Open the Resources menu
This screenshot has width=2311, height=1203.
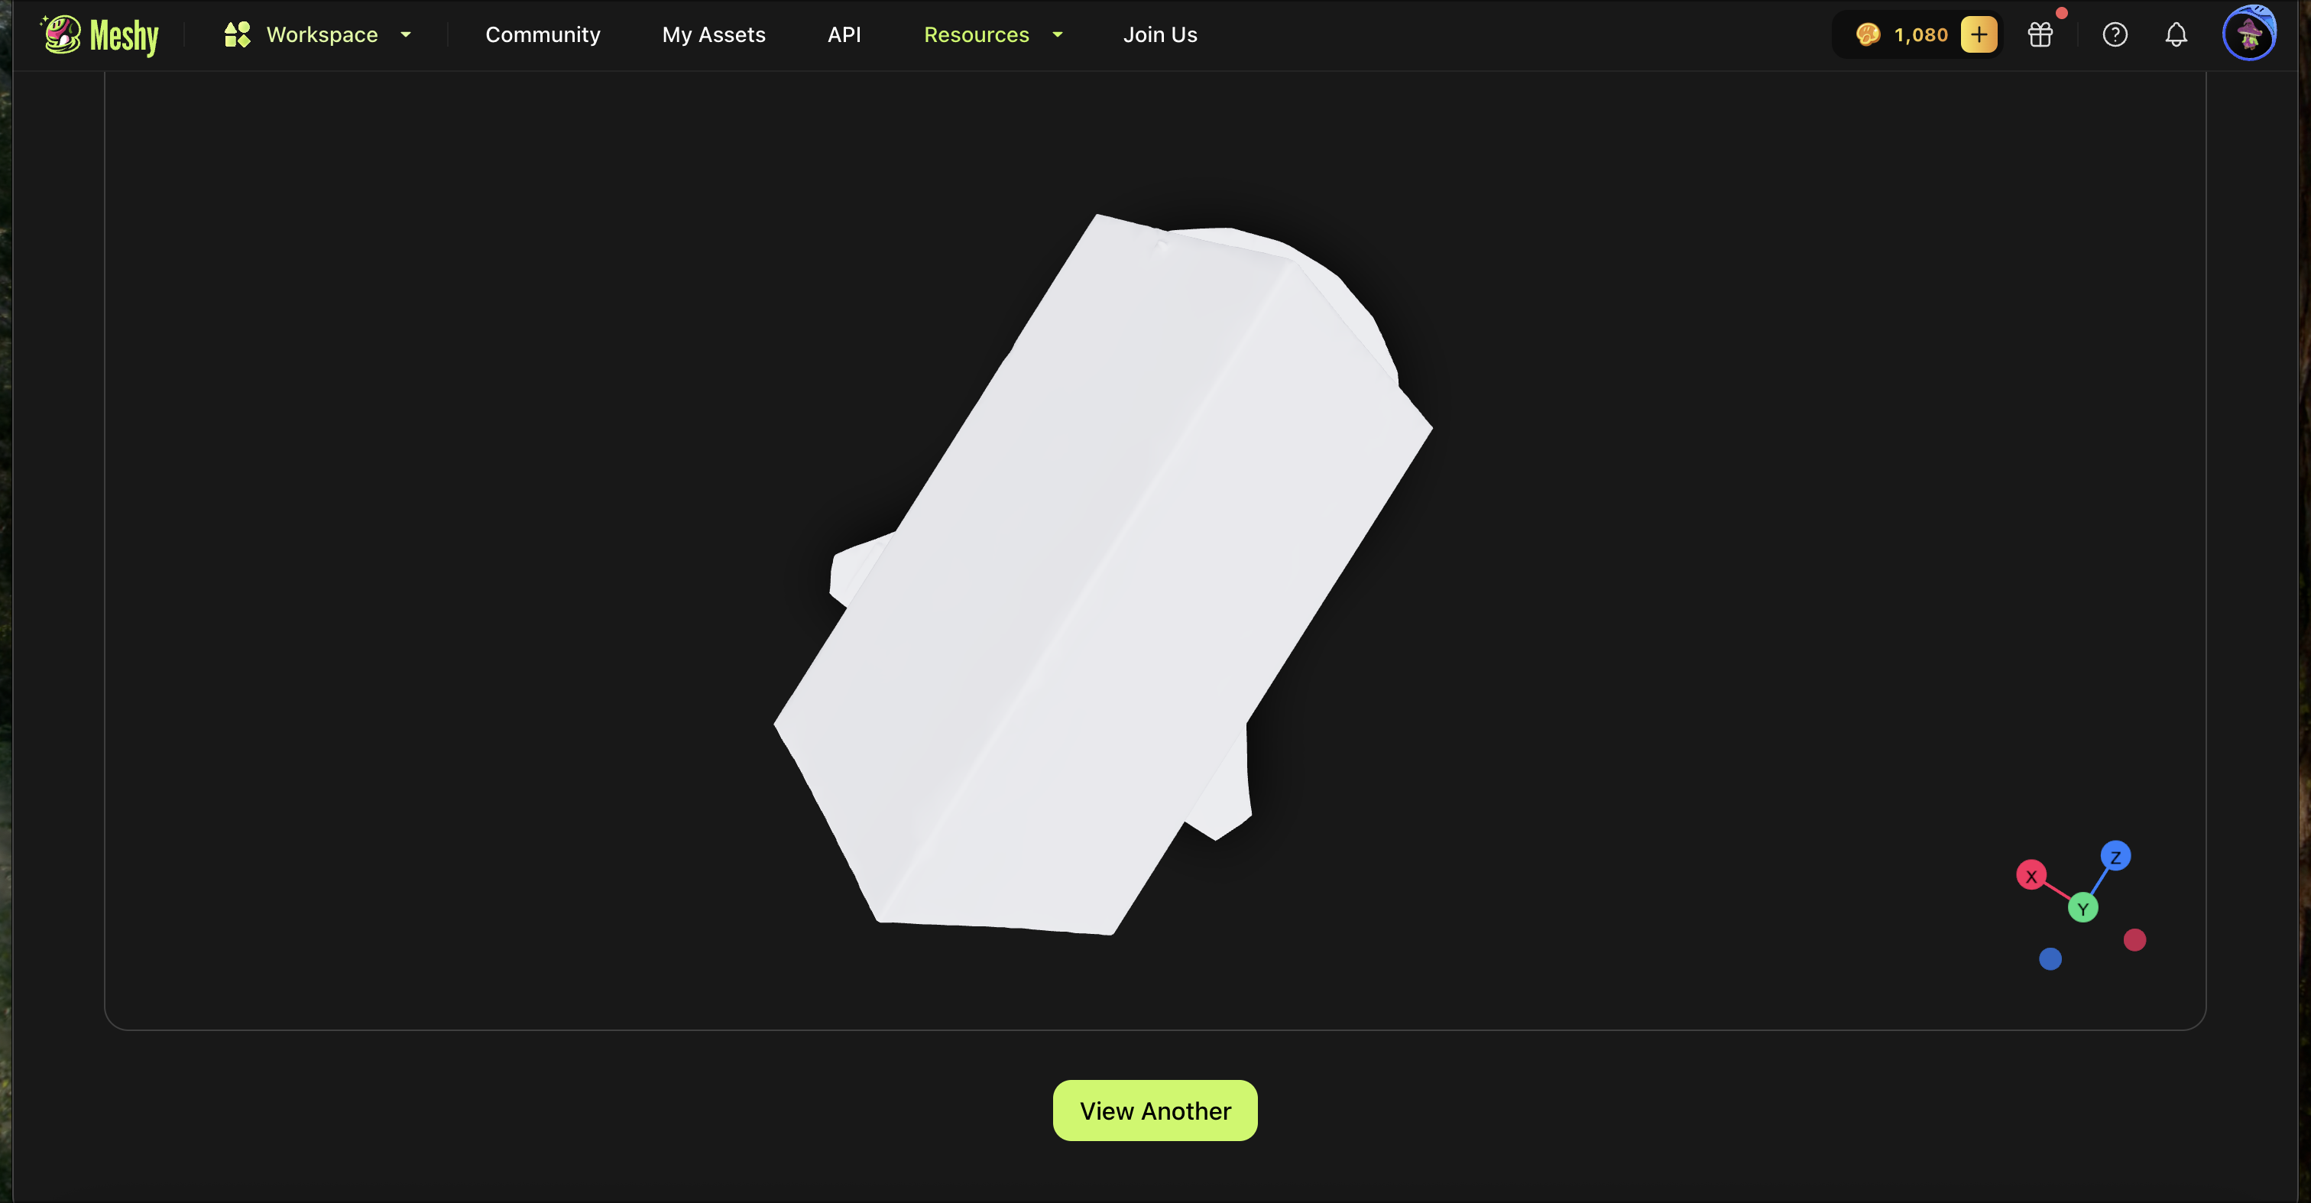(x=976, y=35)
